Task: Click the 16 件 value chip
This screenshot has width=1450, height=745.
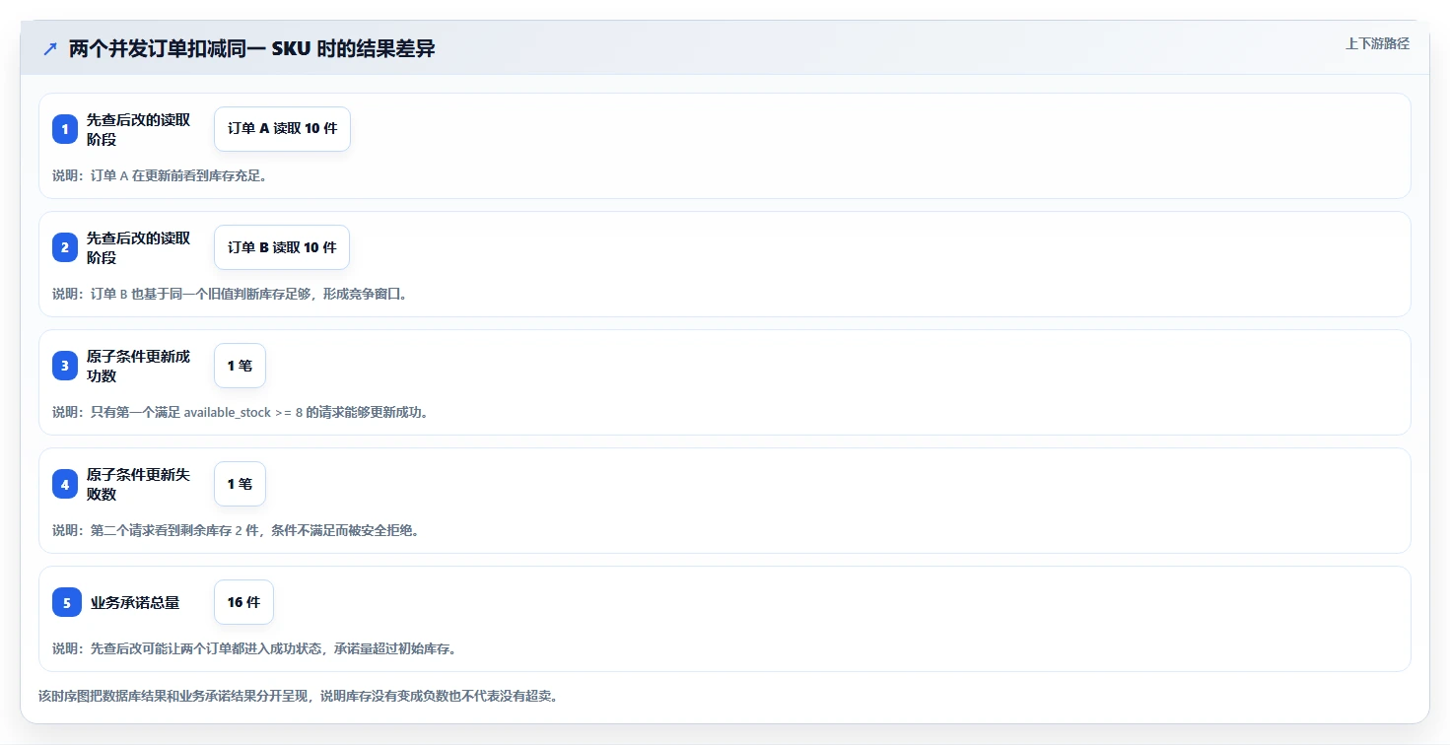Action: (243, 602)
